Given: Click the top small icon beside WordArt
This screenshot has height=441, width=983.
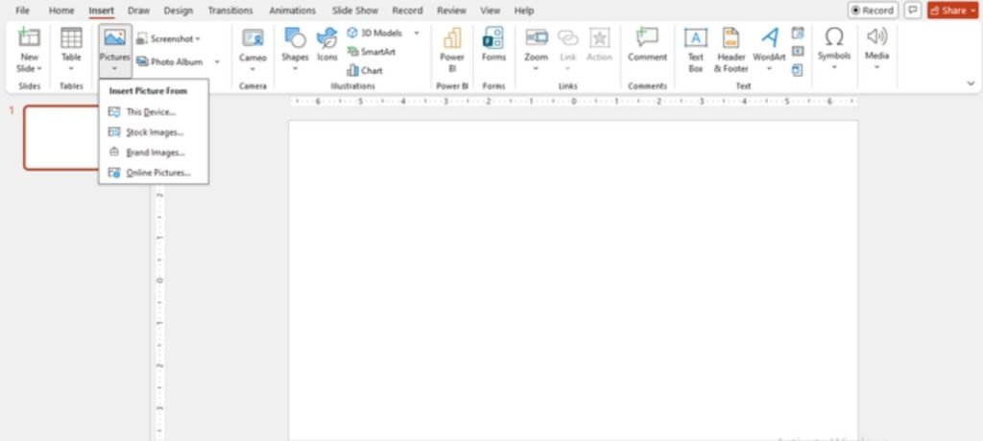Looking at the screenshot, I should tap(798, 33).
